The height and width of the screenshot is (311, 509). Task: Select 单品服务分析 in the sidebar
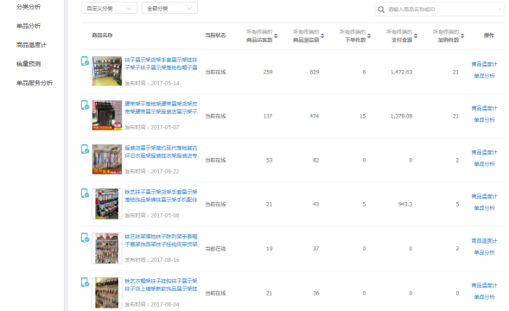pyautogui.click(x=35, y=83)
